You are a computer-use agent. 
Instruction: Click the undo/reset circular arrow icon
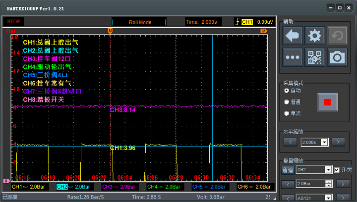[337, 36]
